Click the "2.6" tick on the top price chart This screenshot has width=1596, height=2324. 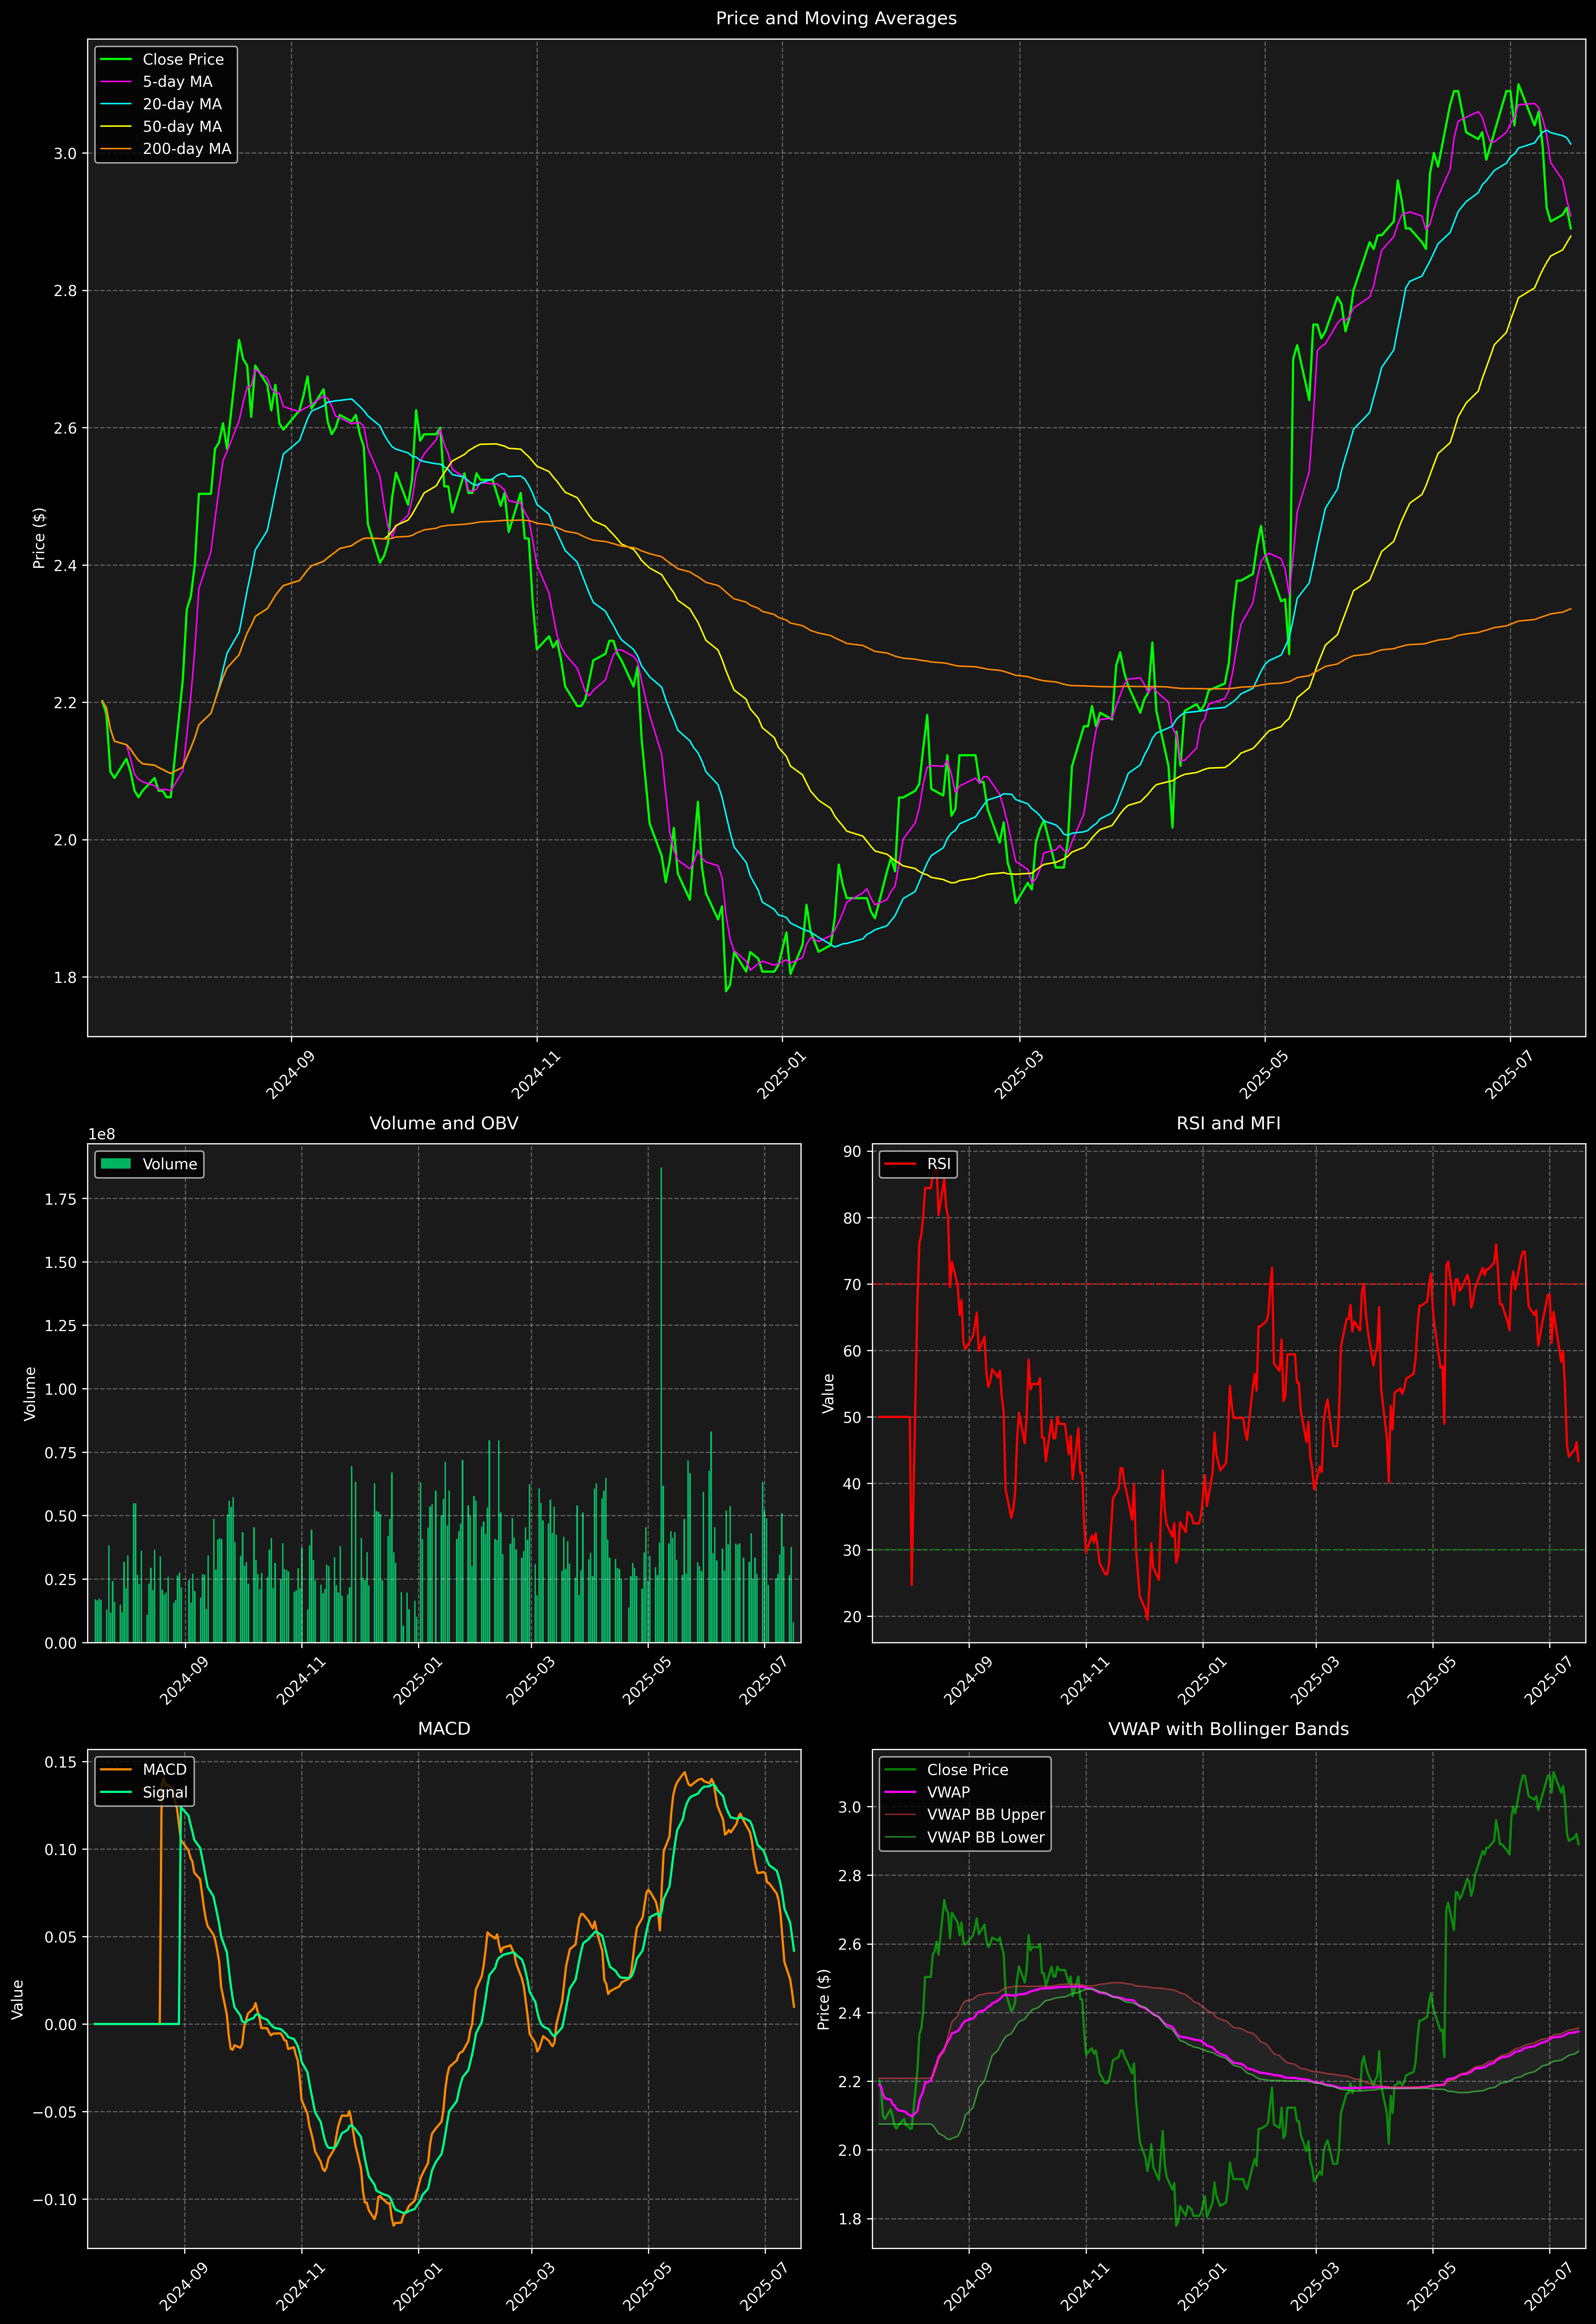tap(65, 428)
